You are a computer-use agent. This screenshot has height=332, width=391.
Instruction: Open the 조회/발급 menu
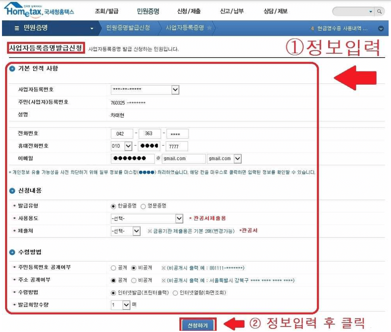107,11
